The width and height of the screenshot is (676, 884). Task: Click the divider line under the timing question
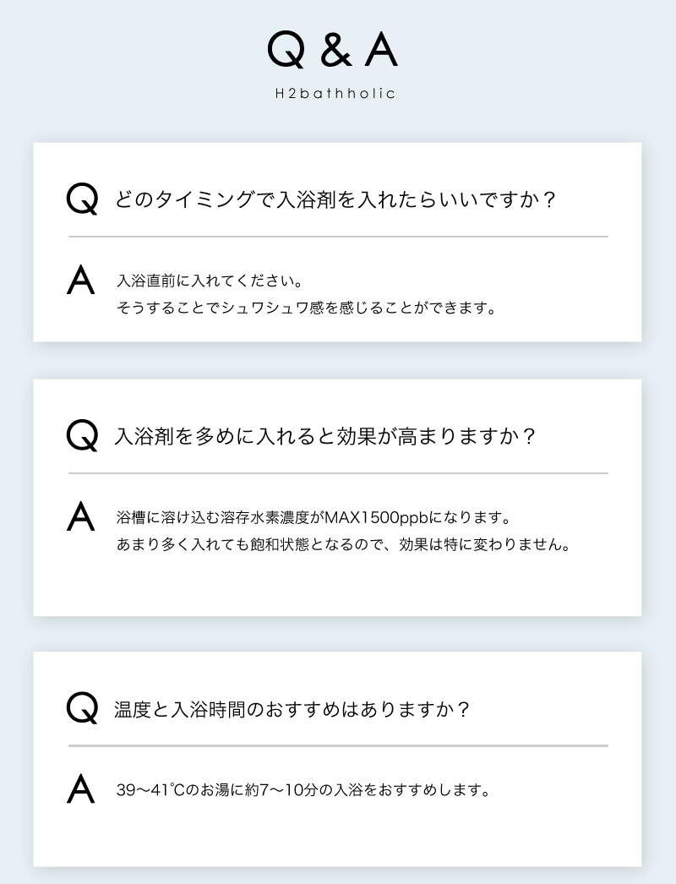click(x=338, y=237)
